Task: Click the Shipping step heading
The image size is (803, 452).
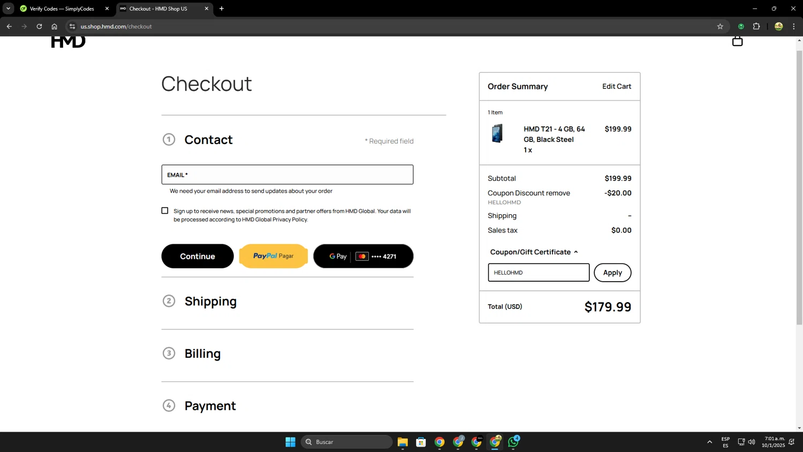Action: coord(210,301)
